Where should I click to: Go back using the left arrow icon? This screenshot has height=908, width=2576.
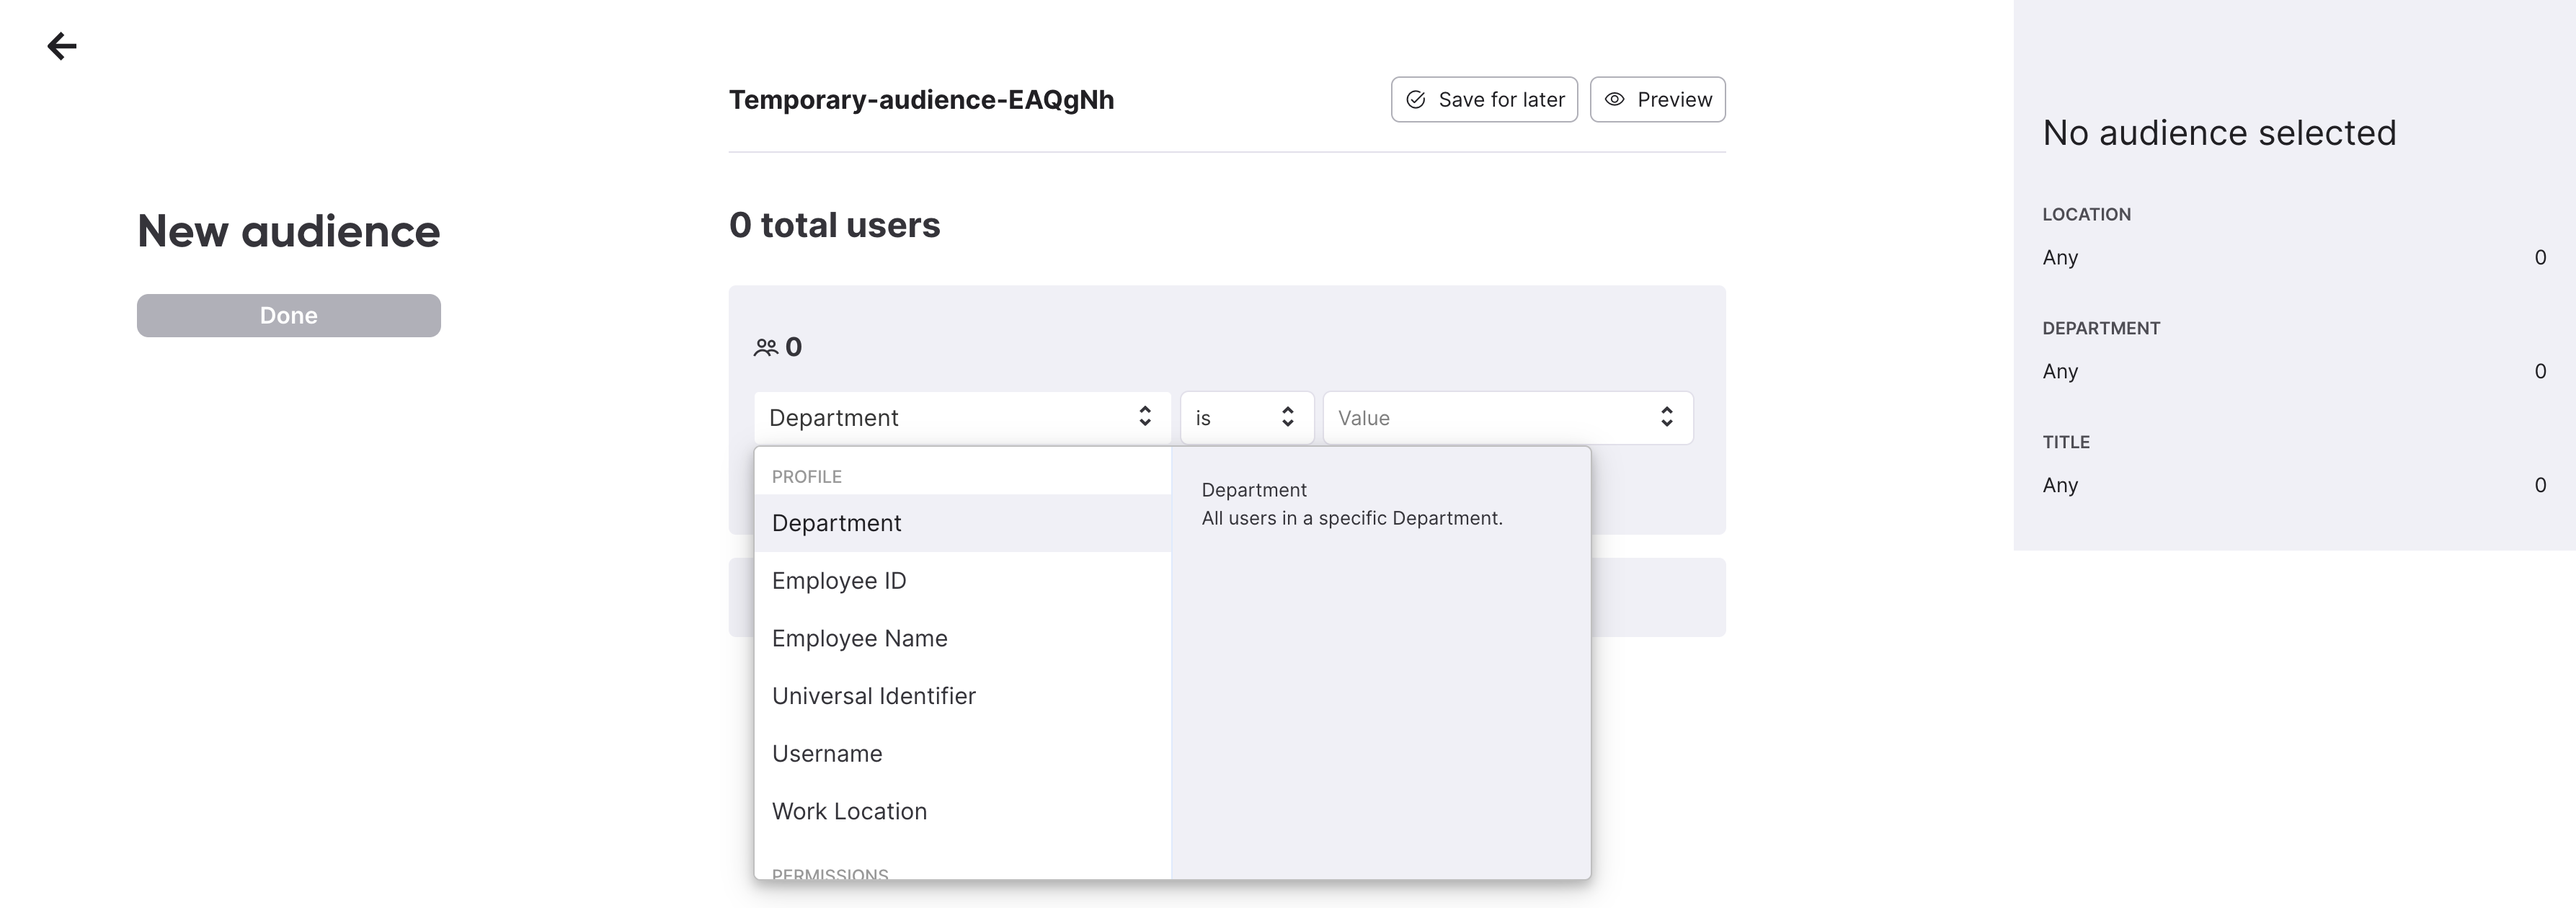(62, 46)
